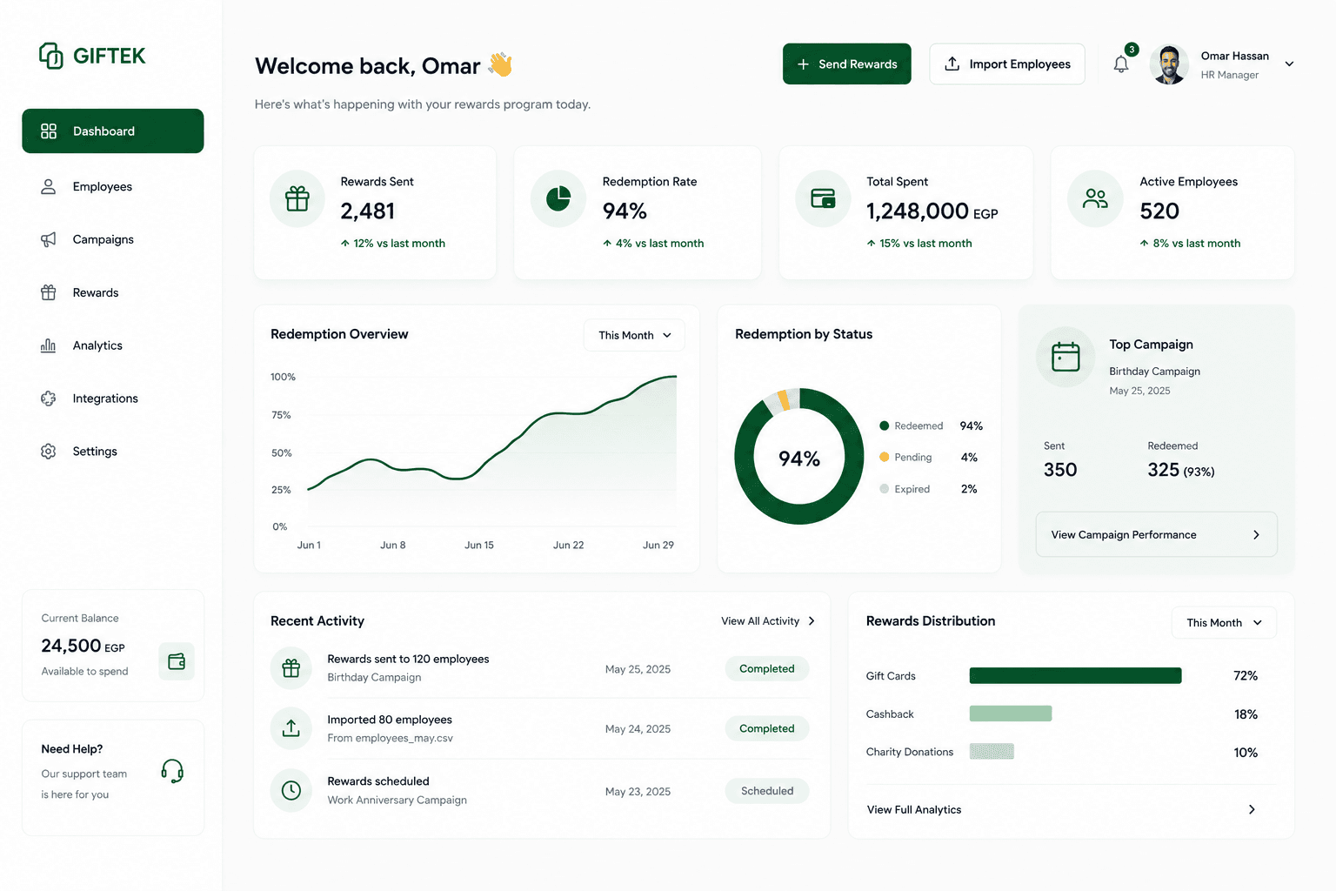
Task: Click the Top Campaign calendar icon
Action: coord(1065,357)
